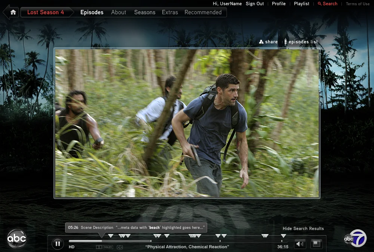Go to the home screen icon
The height and width of the screenshot is (252, 374).
click(13, 12)
